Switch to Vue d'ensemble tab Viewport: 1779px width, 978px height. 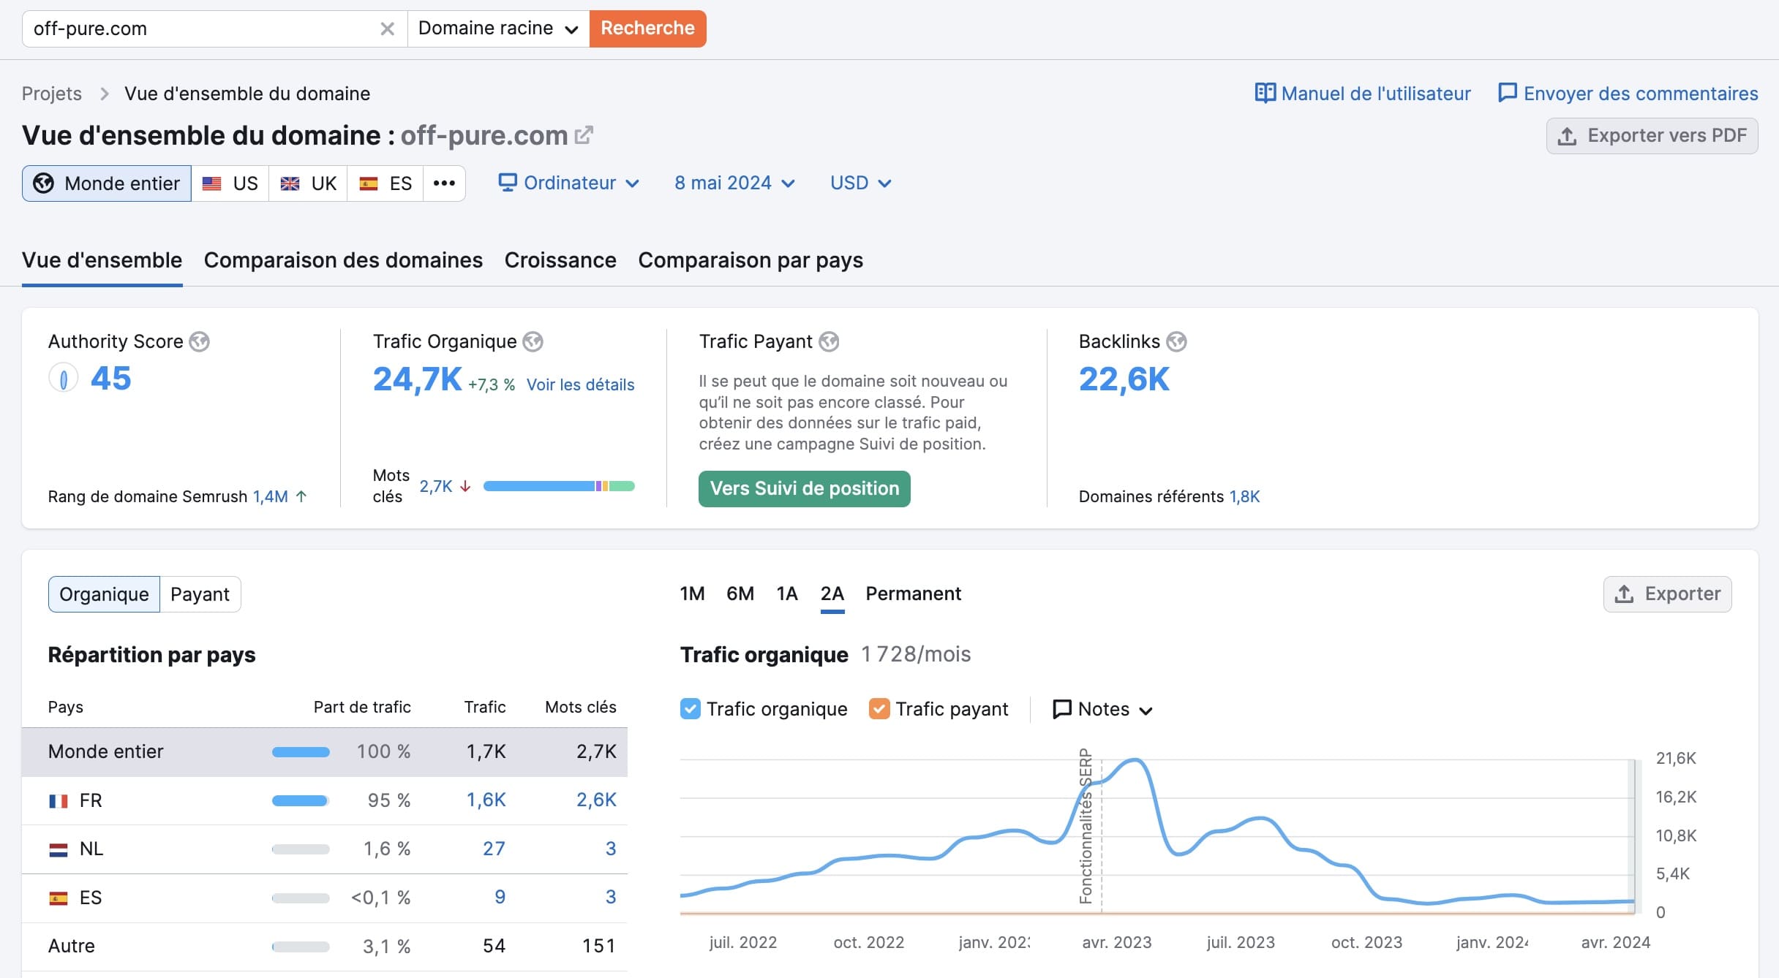pos(102,260)
